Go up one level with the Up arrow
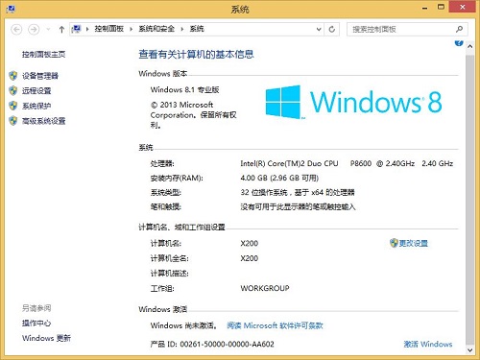The image size is (480, 360). click(61, 30)
